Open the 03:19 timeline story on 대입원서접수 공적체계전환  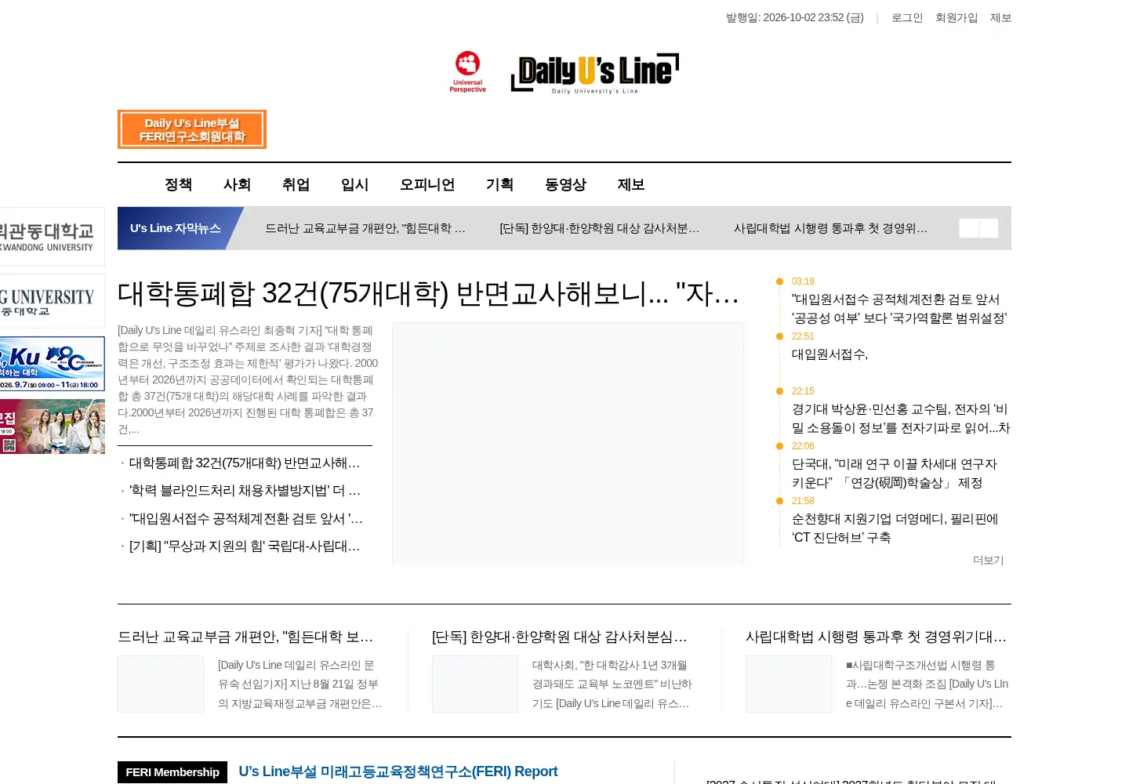(x=899, y=309)
